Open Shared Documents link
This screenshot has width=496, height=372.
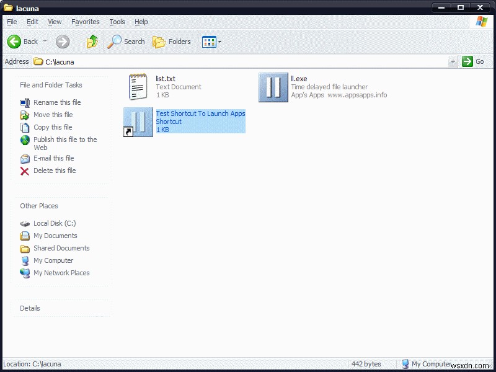point(61,248)
